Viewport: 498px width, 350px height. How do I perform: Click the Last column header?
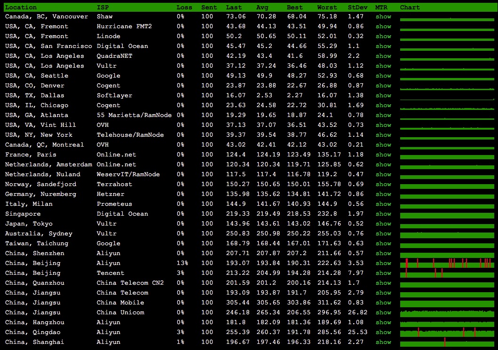point(234,8)
